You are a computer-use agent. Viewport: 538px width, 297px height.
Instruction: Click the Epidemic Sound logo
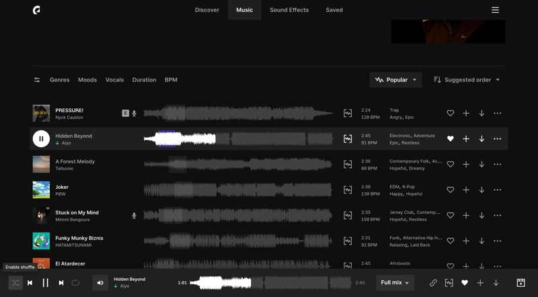click(x=36, y=10)
